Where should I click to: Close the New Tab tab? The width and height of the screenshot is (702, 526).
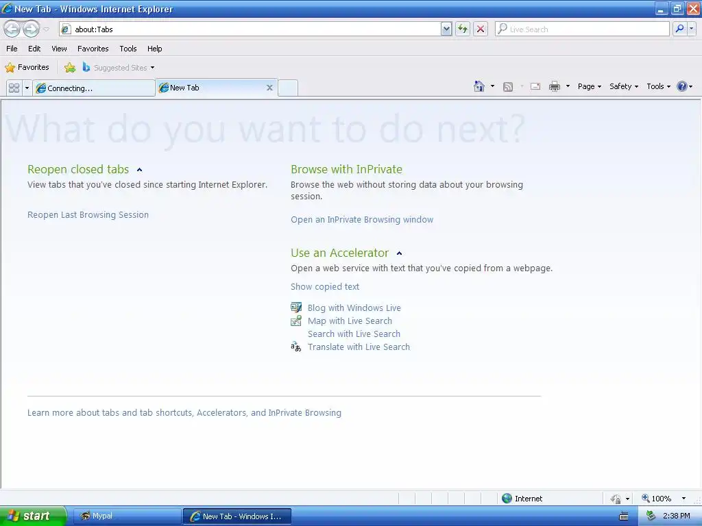pos(269,88)
